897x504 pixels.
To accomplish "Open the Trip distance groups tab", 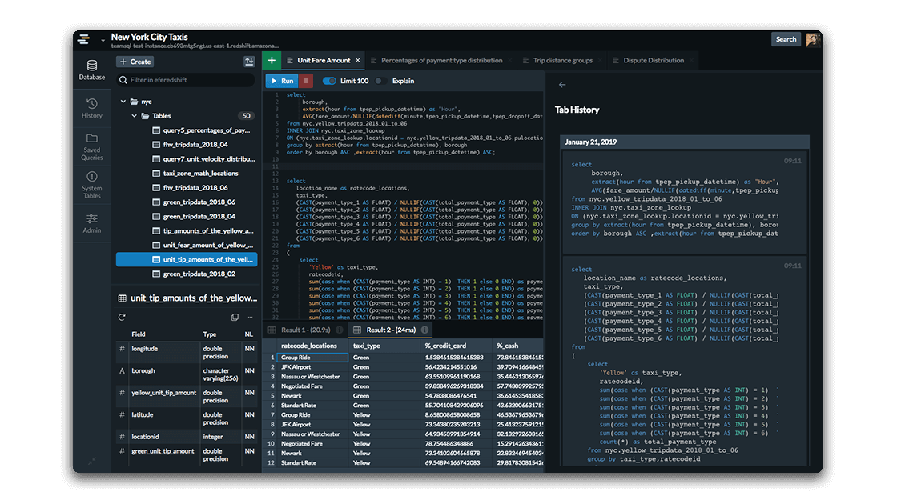I will click(562, 61).
